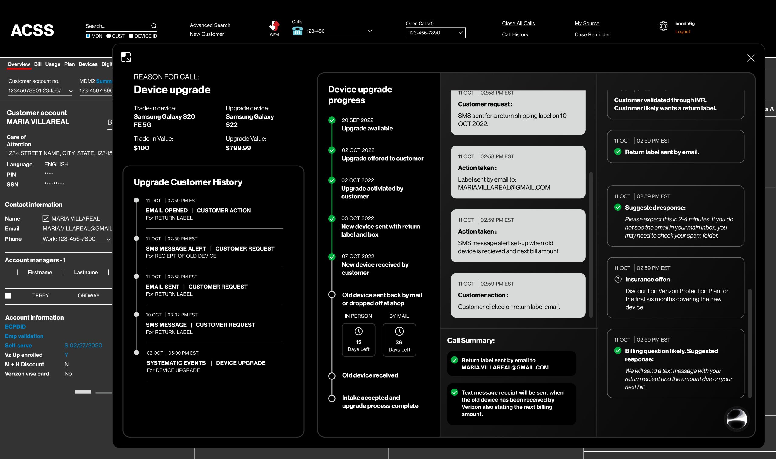Screen dimensions: 776x459
Task: Click Logout link
Action: coord(682,31)
